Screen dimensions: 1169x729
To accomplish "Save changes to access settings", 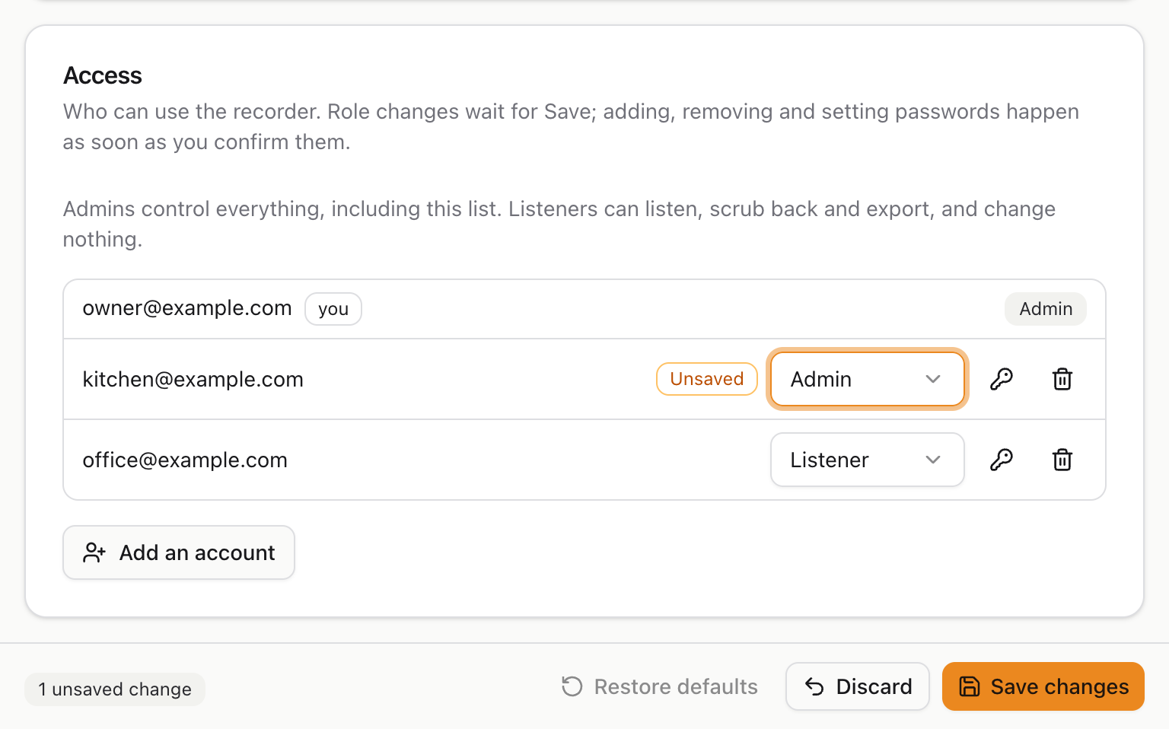I will 1043,686.
